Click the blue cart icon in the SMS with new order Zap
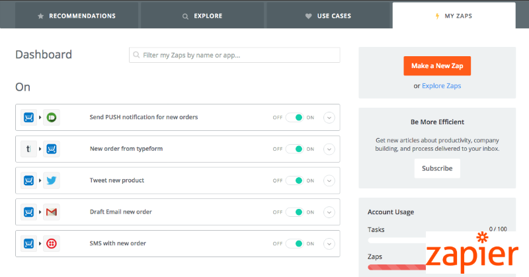529x277 pixels. point(29,243)
